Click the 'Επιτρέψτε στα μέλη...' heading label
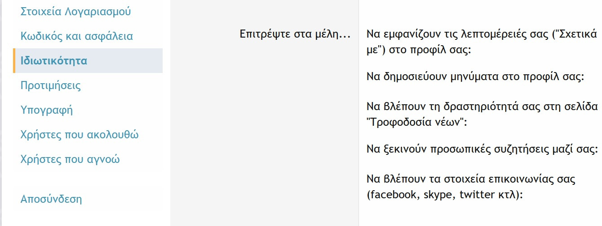Viewport: 602px width, 226px height. tap(295, 34)
